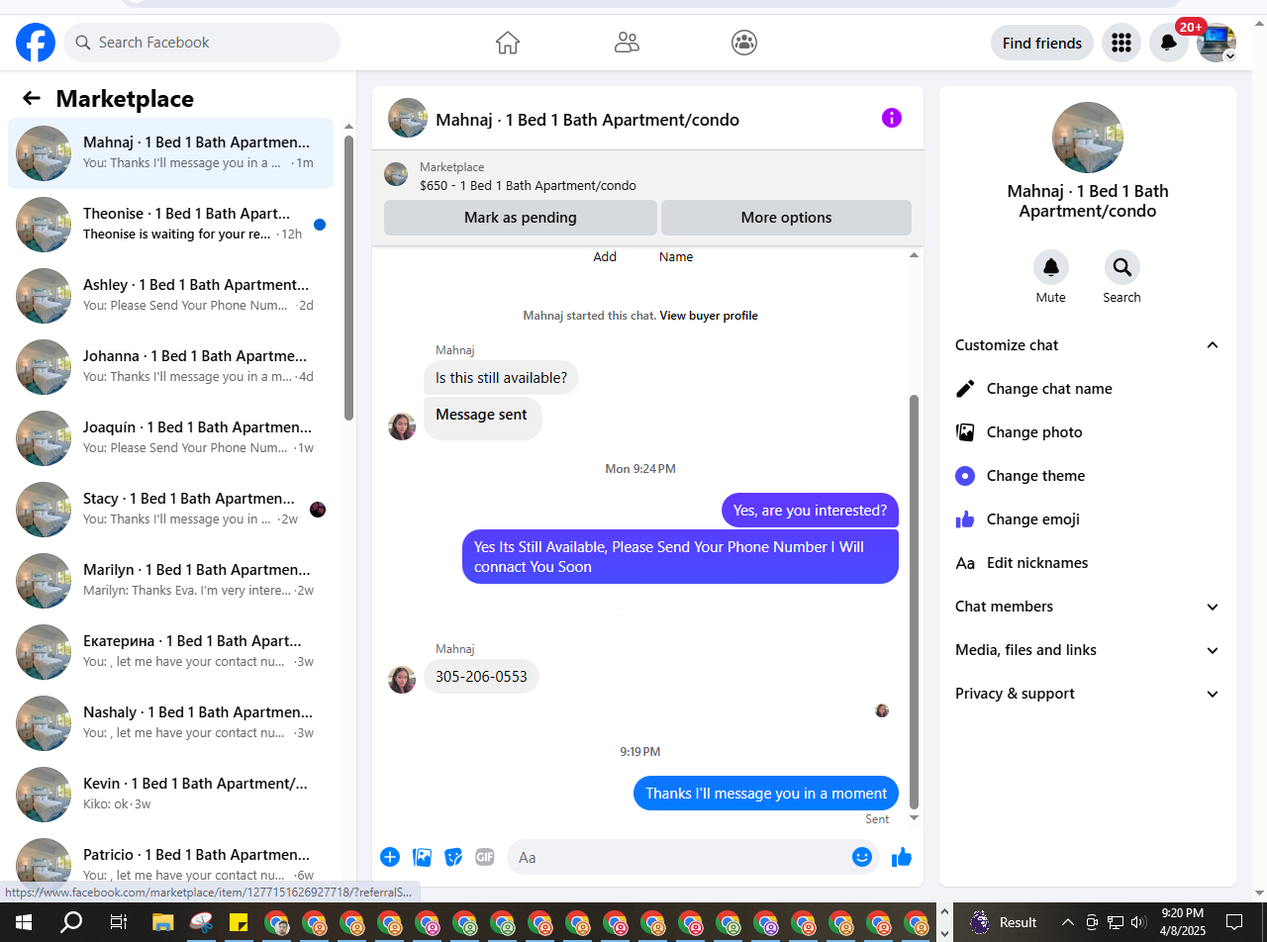The width and height of the screenshot is (1267, 942).
Task: Click More options button
Action: pos(786,218)
